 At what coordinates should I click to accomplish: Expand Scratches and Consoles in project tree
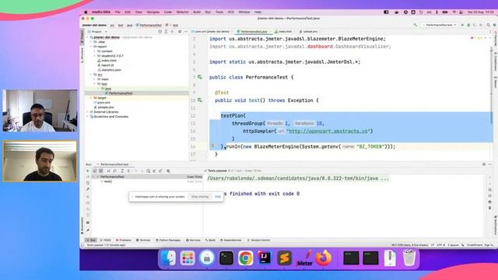pos(88,117)
